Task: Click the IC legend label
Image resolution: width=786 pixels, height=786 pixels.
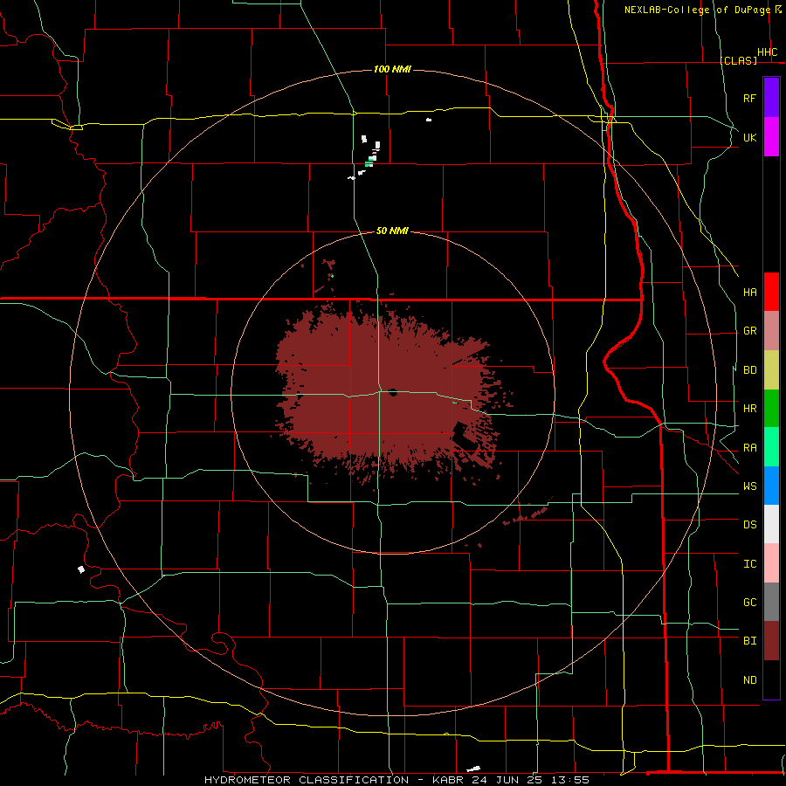Action: tap(749, 563)
